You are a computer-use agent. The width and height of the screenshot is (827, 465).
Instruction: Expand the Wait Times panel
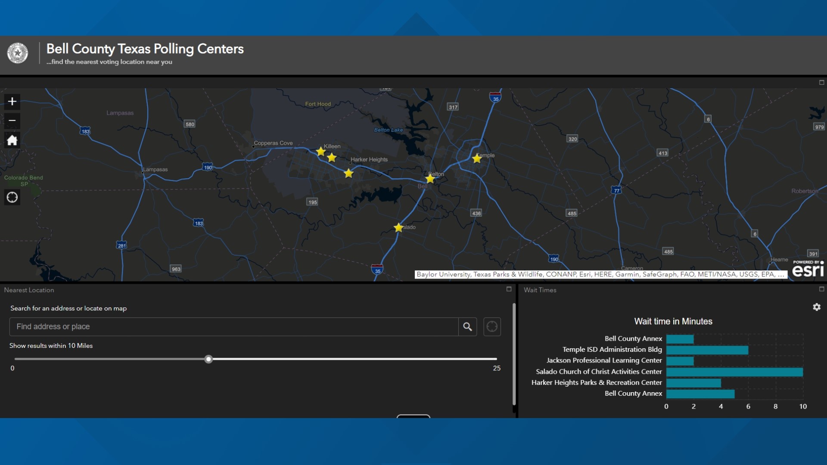click(x=821, y=289)
